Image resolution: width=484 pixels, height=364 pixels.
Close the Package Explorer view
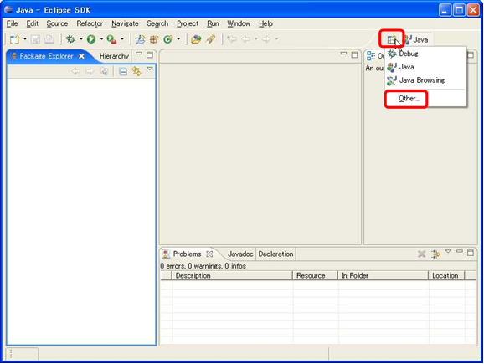click(x=81, y=56)
